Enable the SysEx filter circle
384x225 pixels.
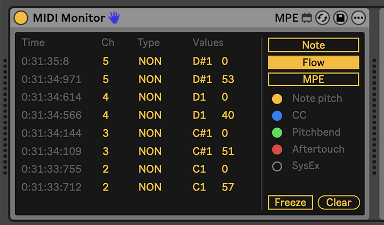click(x=277, y=166)
